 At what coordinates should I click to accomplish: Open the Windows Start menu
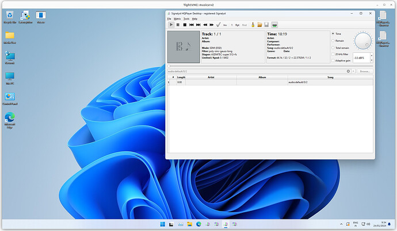tap(163, 224)
